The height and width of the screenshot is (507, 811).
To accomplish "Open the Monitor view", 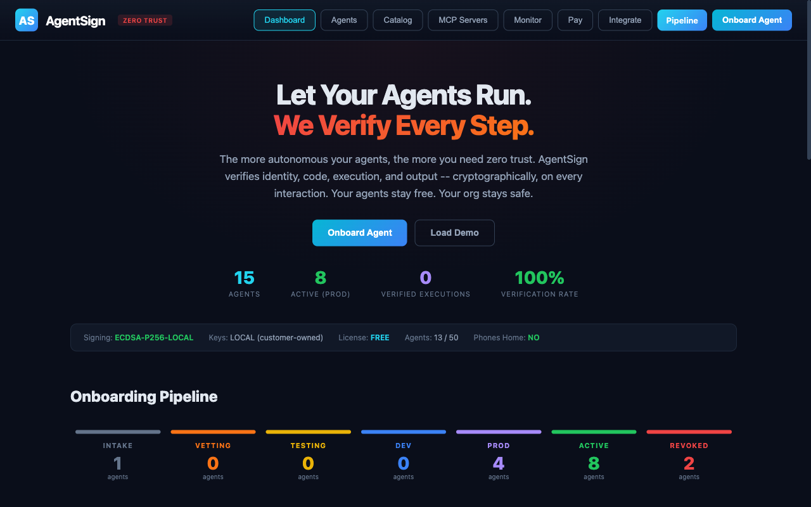I will pos(527,20).
